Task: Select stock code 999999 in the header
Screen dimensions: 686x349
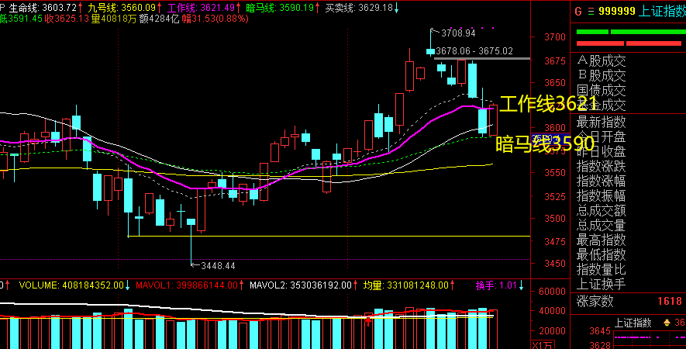Action: [617, 11]
